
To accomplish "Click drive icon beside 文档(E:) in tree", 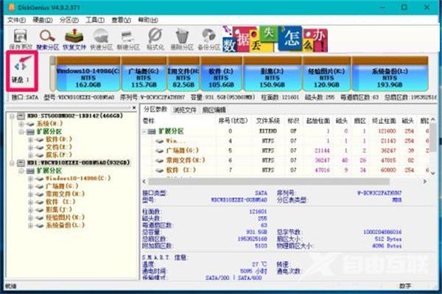I will click(x=40, y=147).
